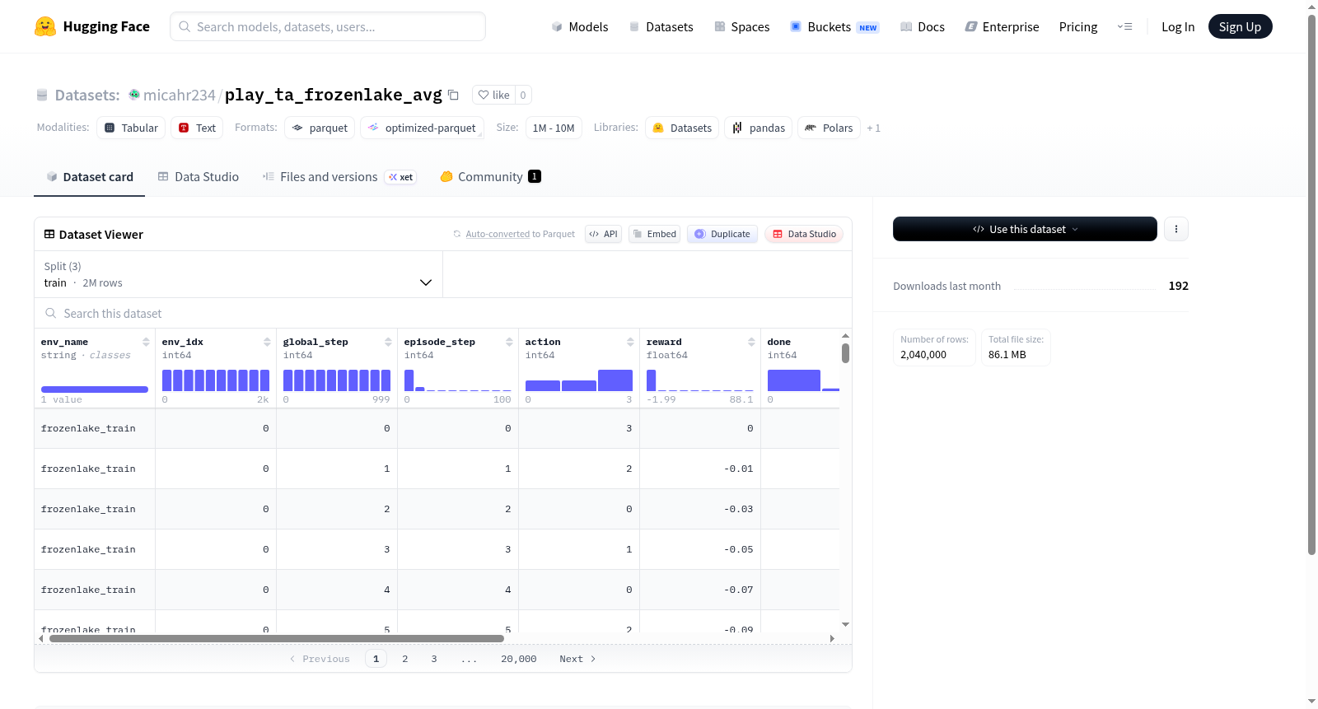Viewport: 1318px width, 709px height.
Task: Click the current page 1 button
Action: (376, 659)
